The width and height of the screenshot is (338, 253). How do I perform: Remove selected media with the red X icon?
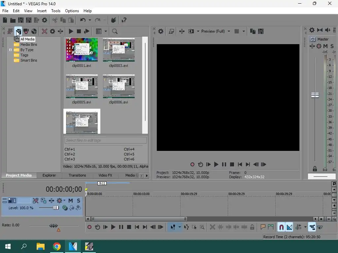pos(45,31)
